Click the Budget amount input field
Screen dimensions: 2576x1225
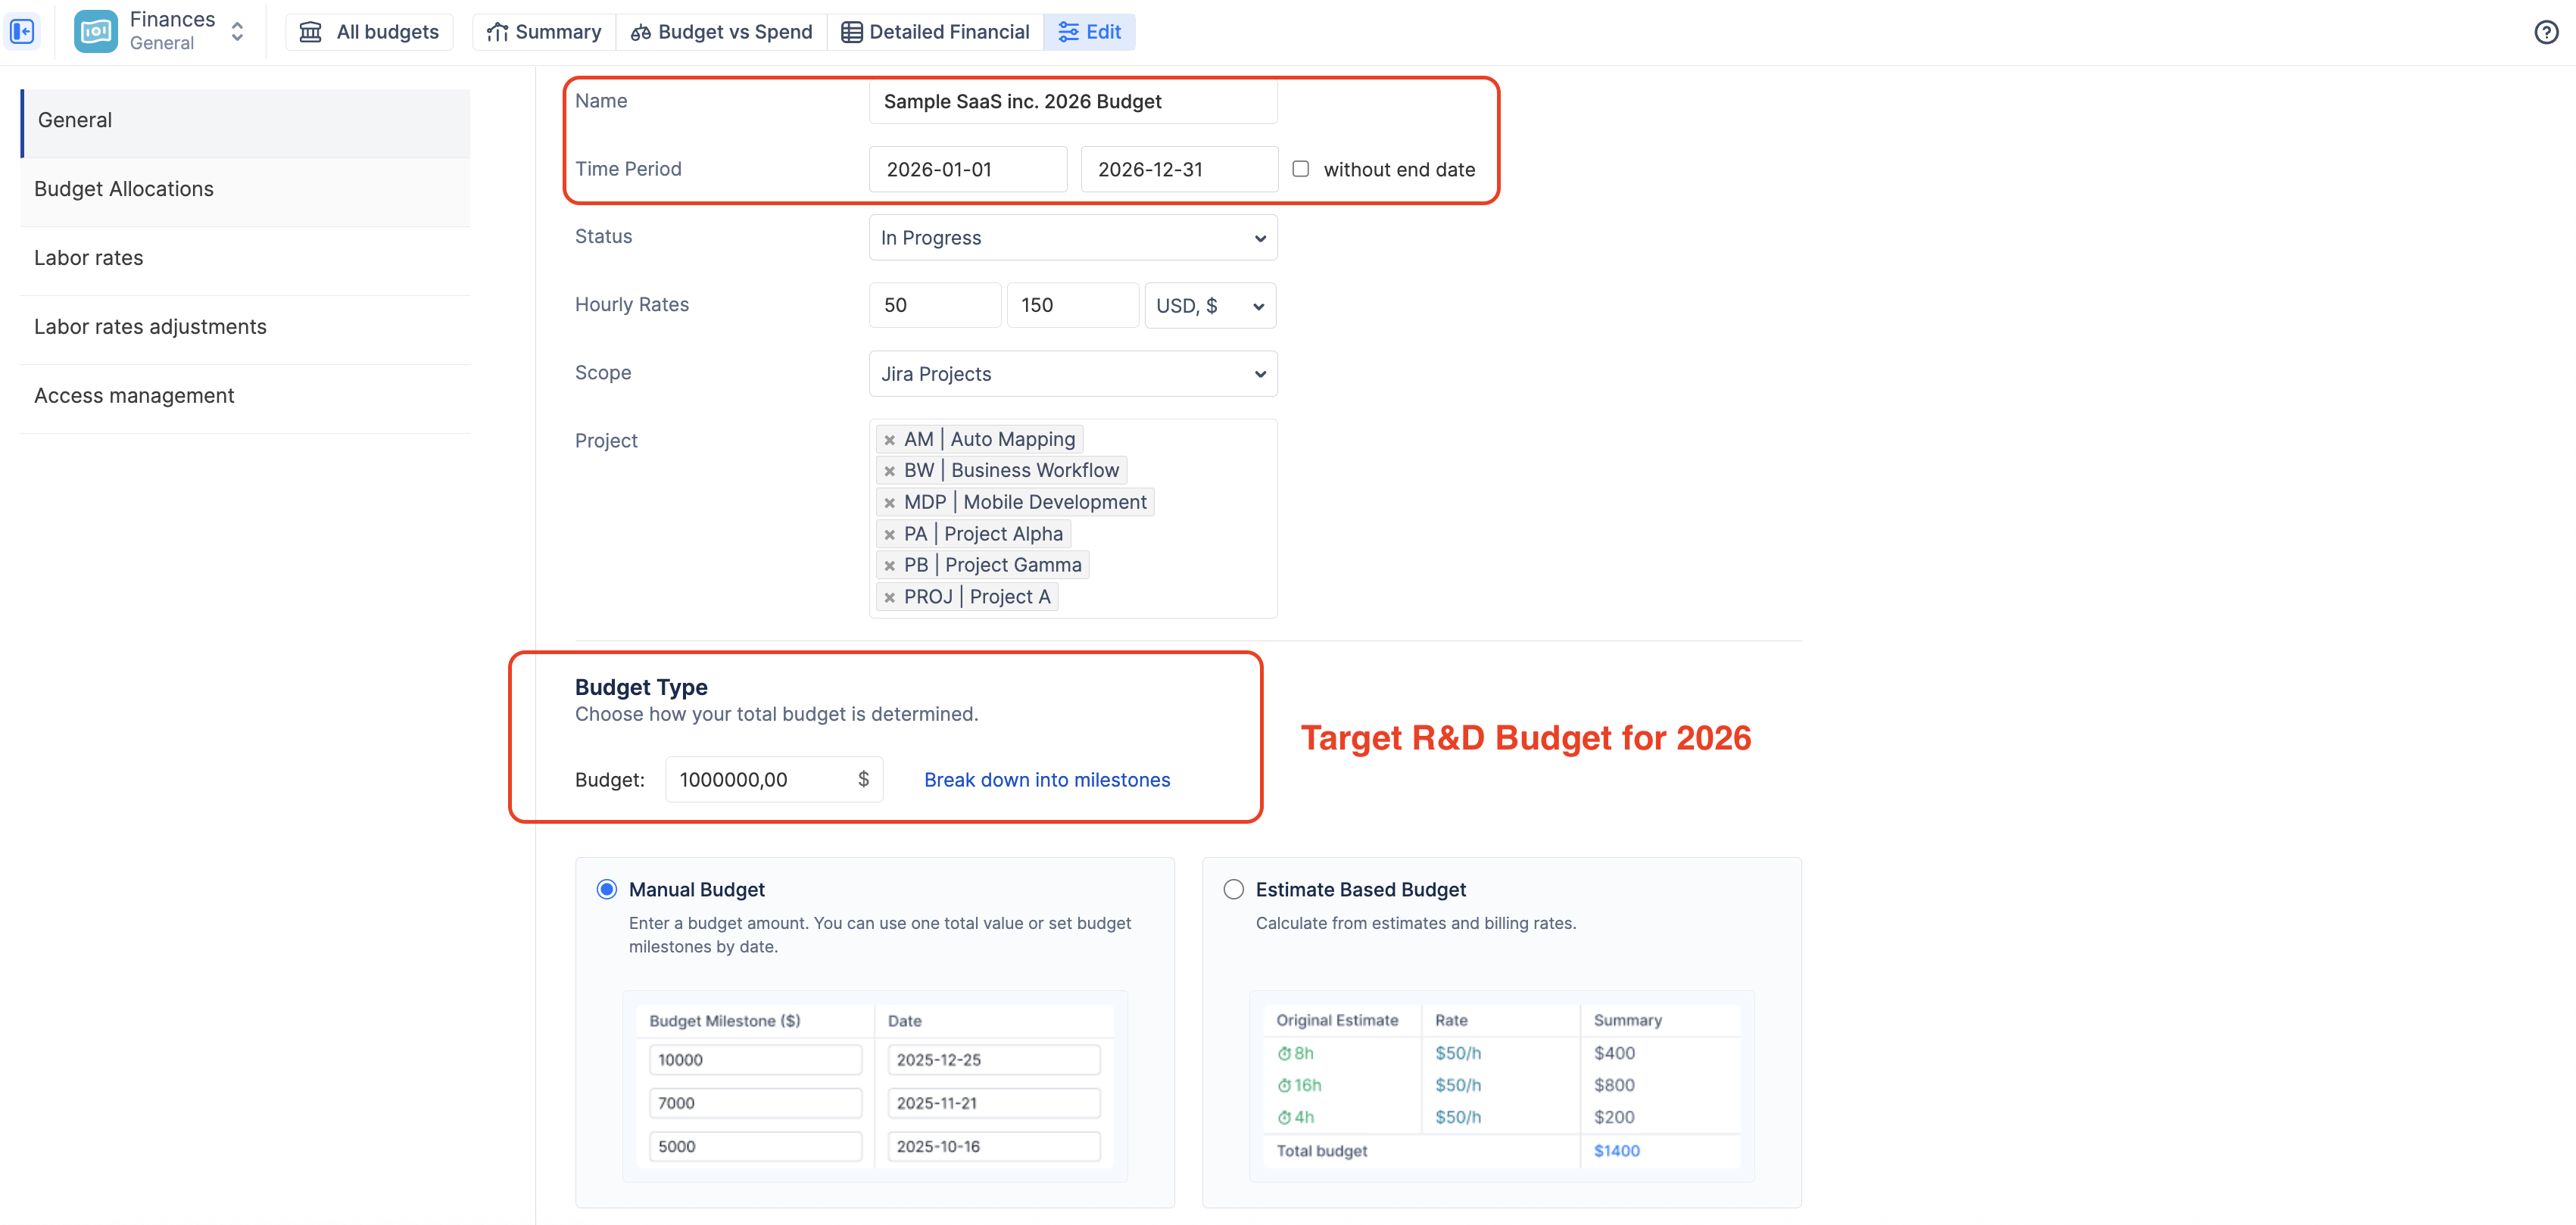762,780
